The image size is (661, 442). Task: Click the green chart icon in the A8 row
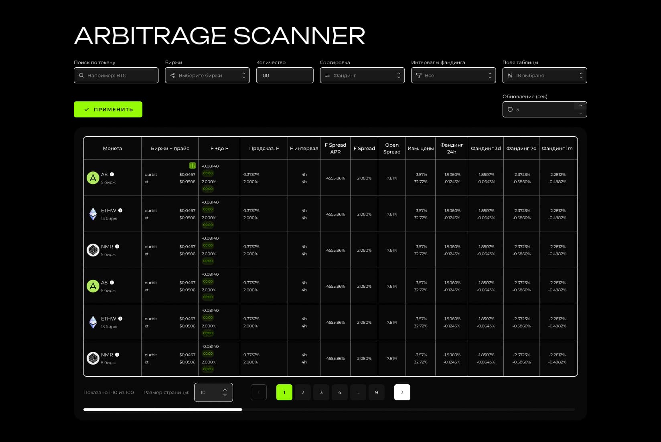click(x=192, y=165)
